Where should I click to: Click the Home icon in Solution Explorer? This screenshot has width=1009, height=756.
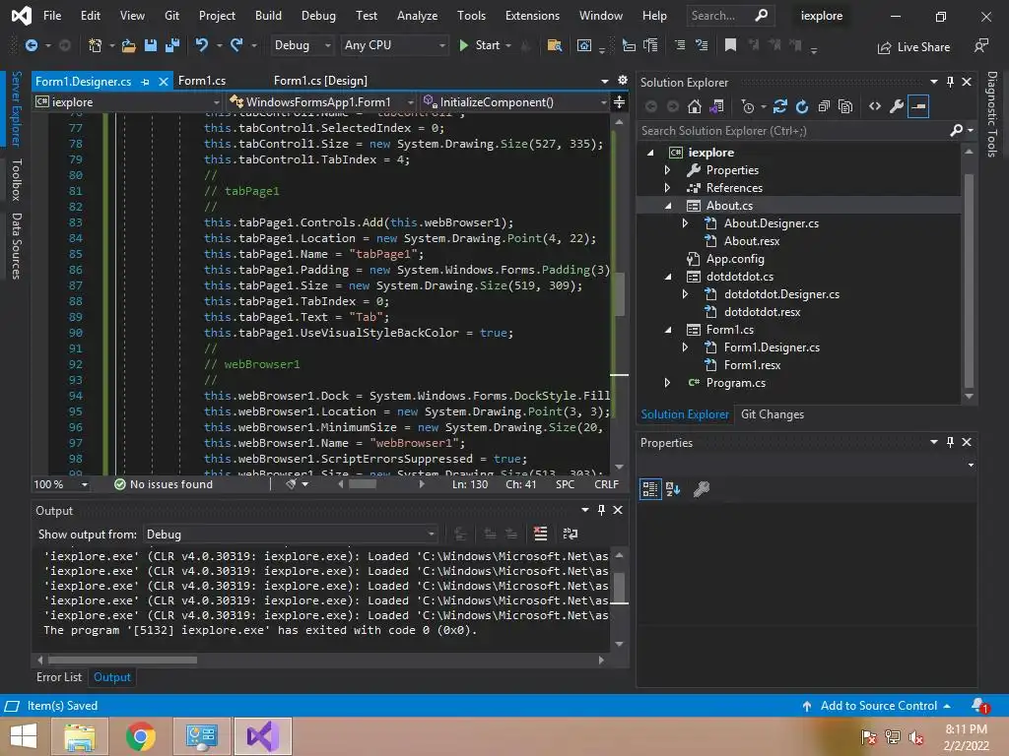point(695,106)
